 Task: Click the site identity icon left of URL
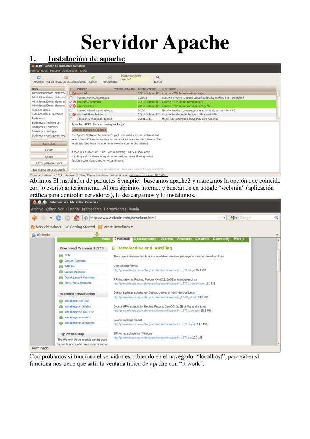pyautogui.click(x=86, y=218)
